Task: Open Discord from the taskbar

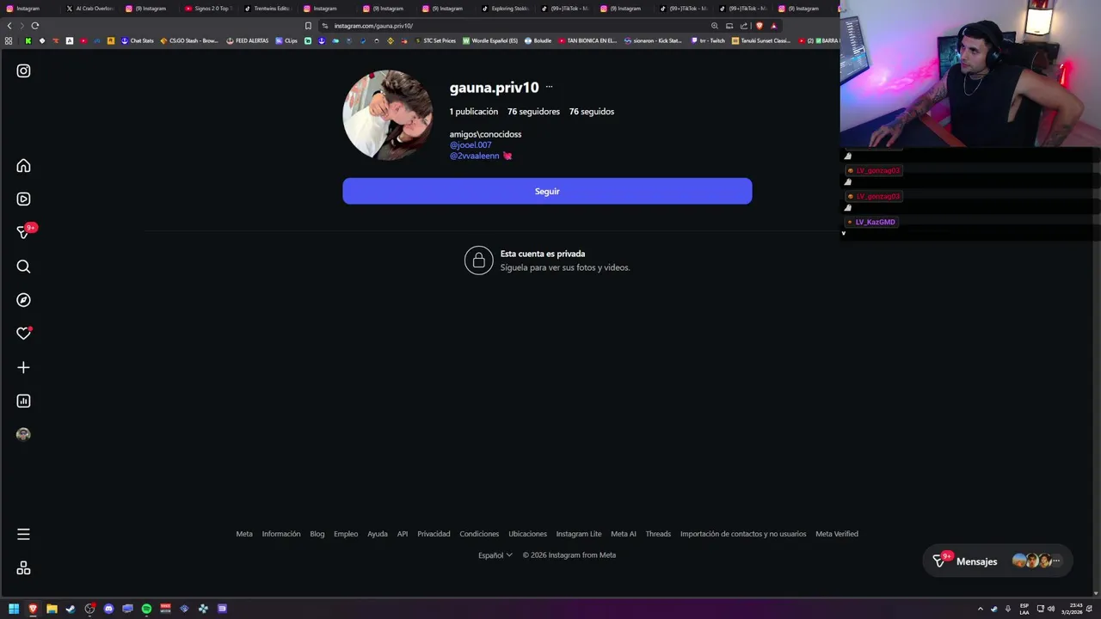Action: (108, 609)
